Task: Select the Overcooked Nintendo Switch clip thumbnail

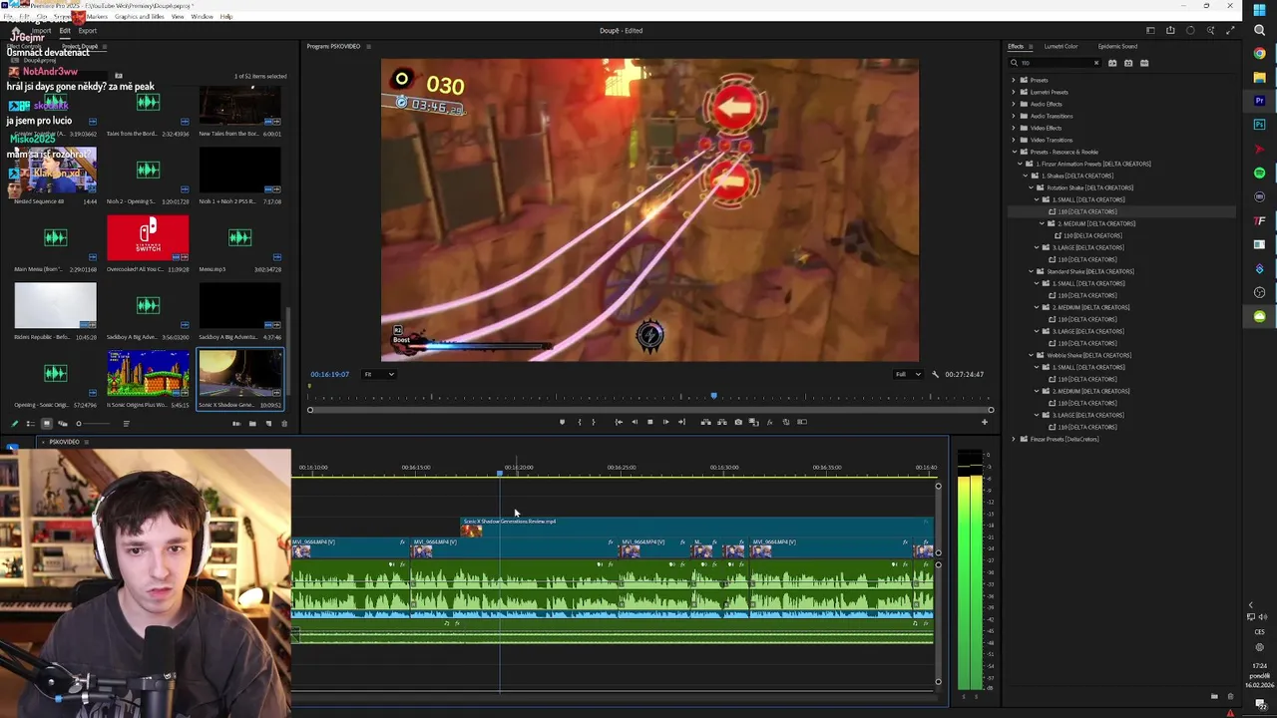Action: (148, 238)
